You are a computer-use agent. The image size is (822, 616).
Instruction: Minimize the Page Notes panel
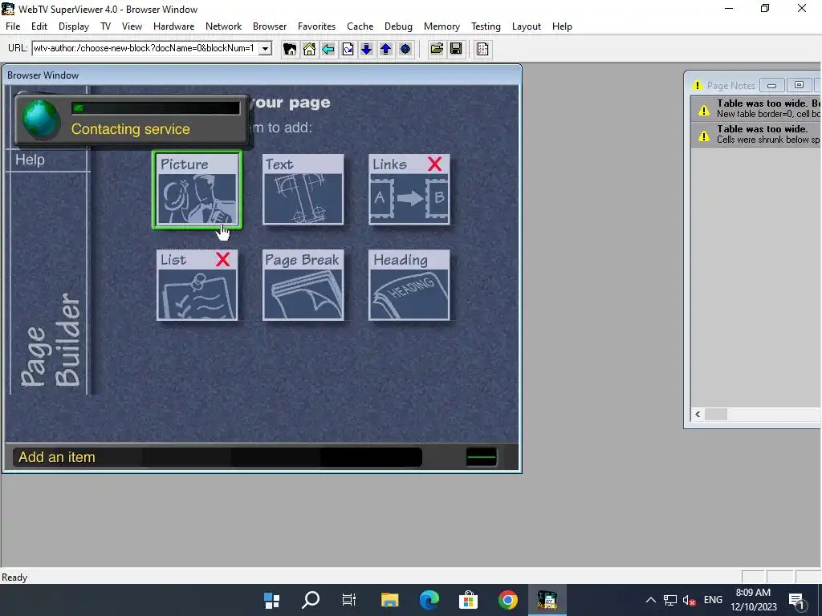(x=771, y=85)
